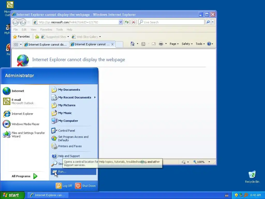
Task: Click the Start button on taskbar
Action: [x=12, y=195]
